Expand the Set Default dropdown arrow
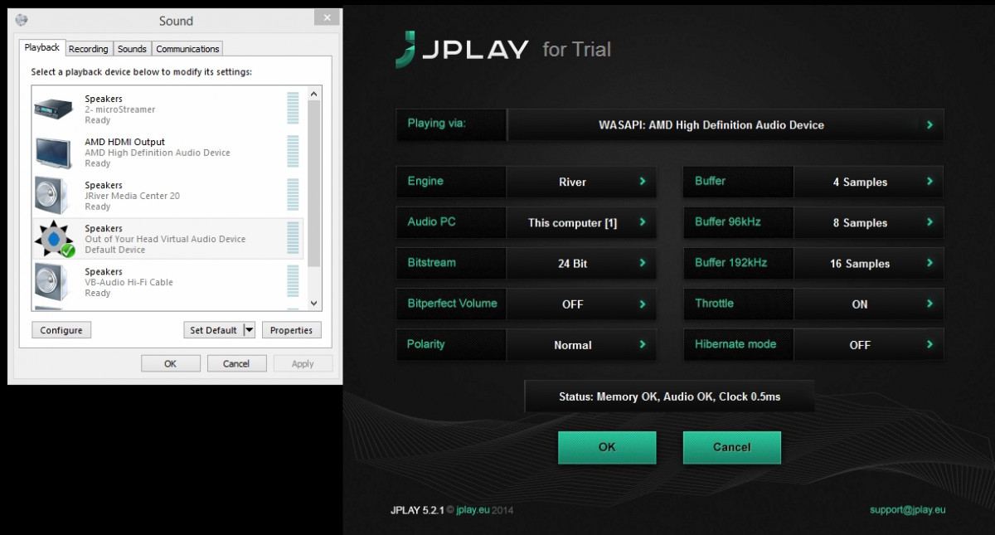This screenshot has height=535, width=995. pos(249,330)
